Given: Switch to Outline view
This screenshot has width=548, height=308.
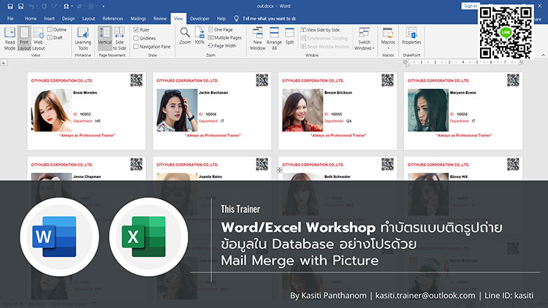Looking at the screenshot, I should click(x=57, y=30).
